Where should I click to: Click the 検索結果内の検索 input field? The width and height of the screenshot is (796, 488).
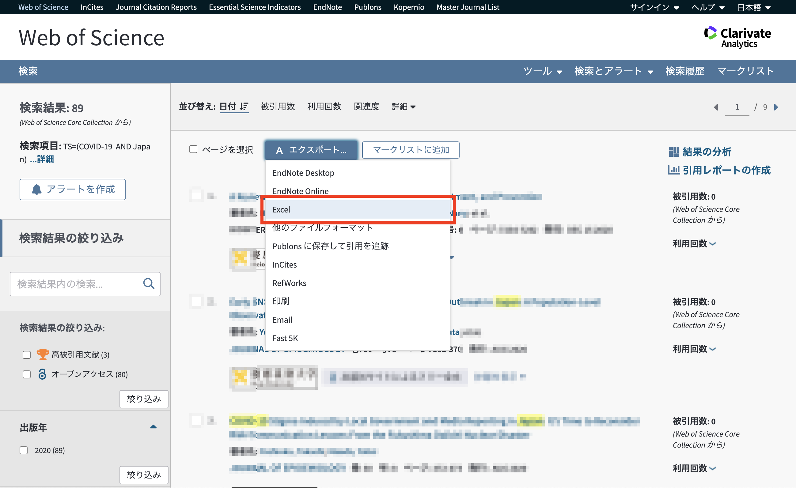click(x=85, y=284)
